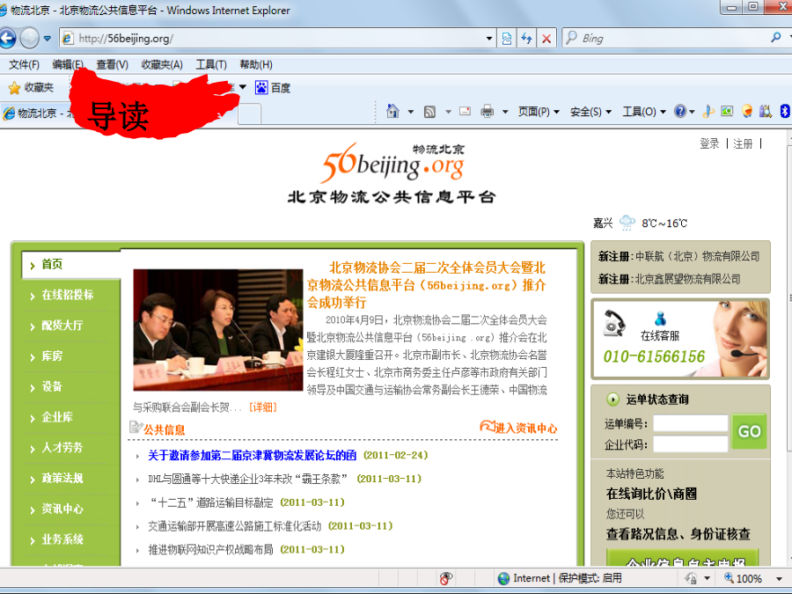
Task: Open the 工具(O) dropdown menu
Action: tap(644, 112)
